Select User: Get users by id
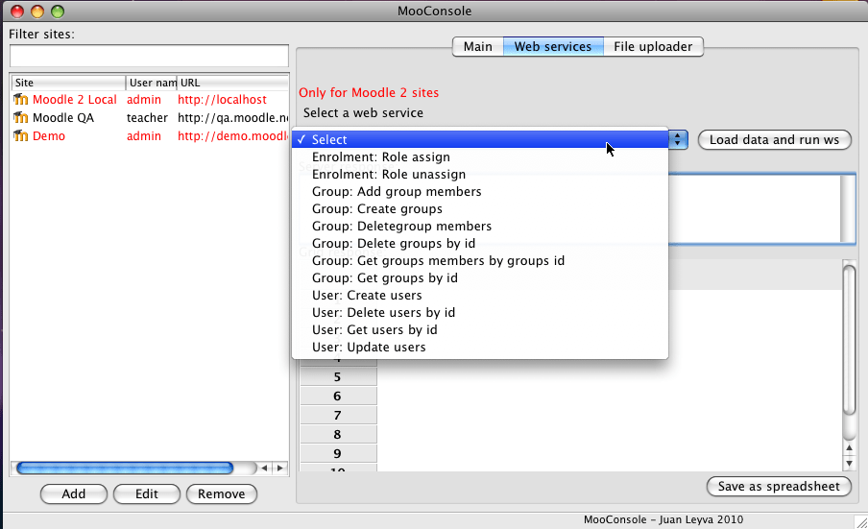Screen dimensions: 868x529 tap(480, 330)
